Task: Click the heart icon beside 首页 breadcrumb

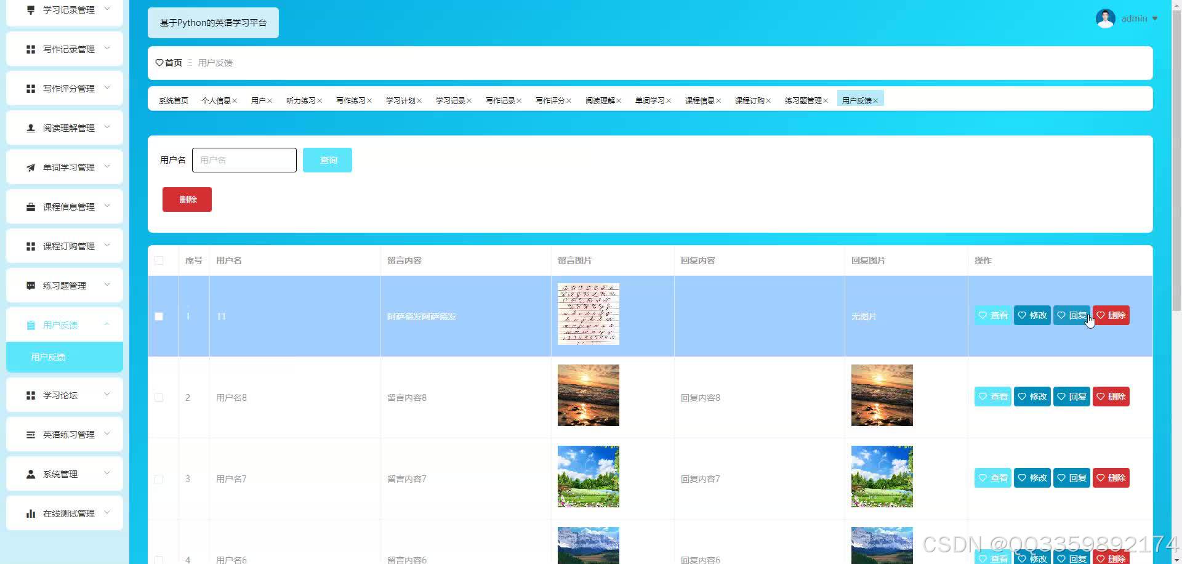Action: click(x=159, y=63)
